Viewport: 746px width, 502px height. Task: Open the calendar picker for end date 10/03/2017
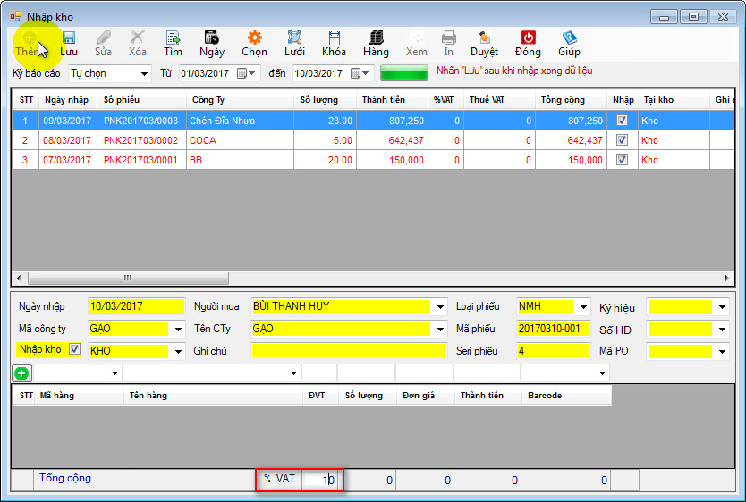tap(360, 73)
